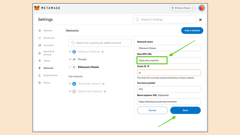240x135 pixels.
Task: Click the Block explorer URL field
Action: [x=169, y=101]
